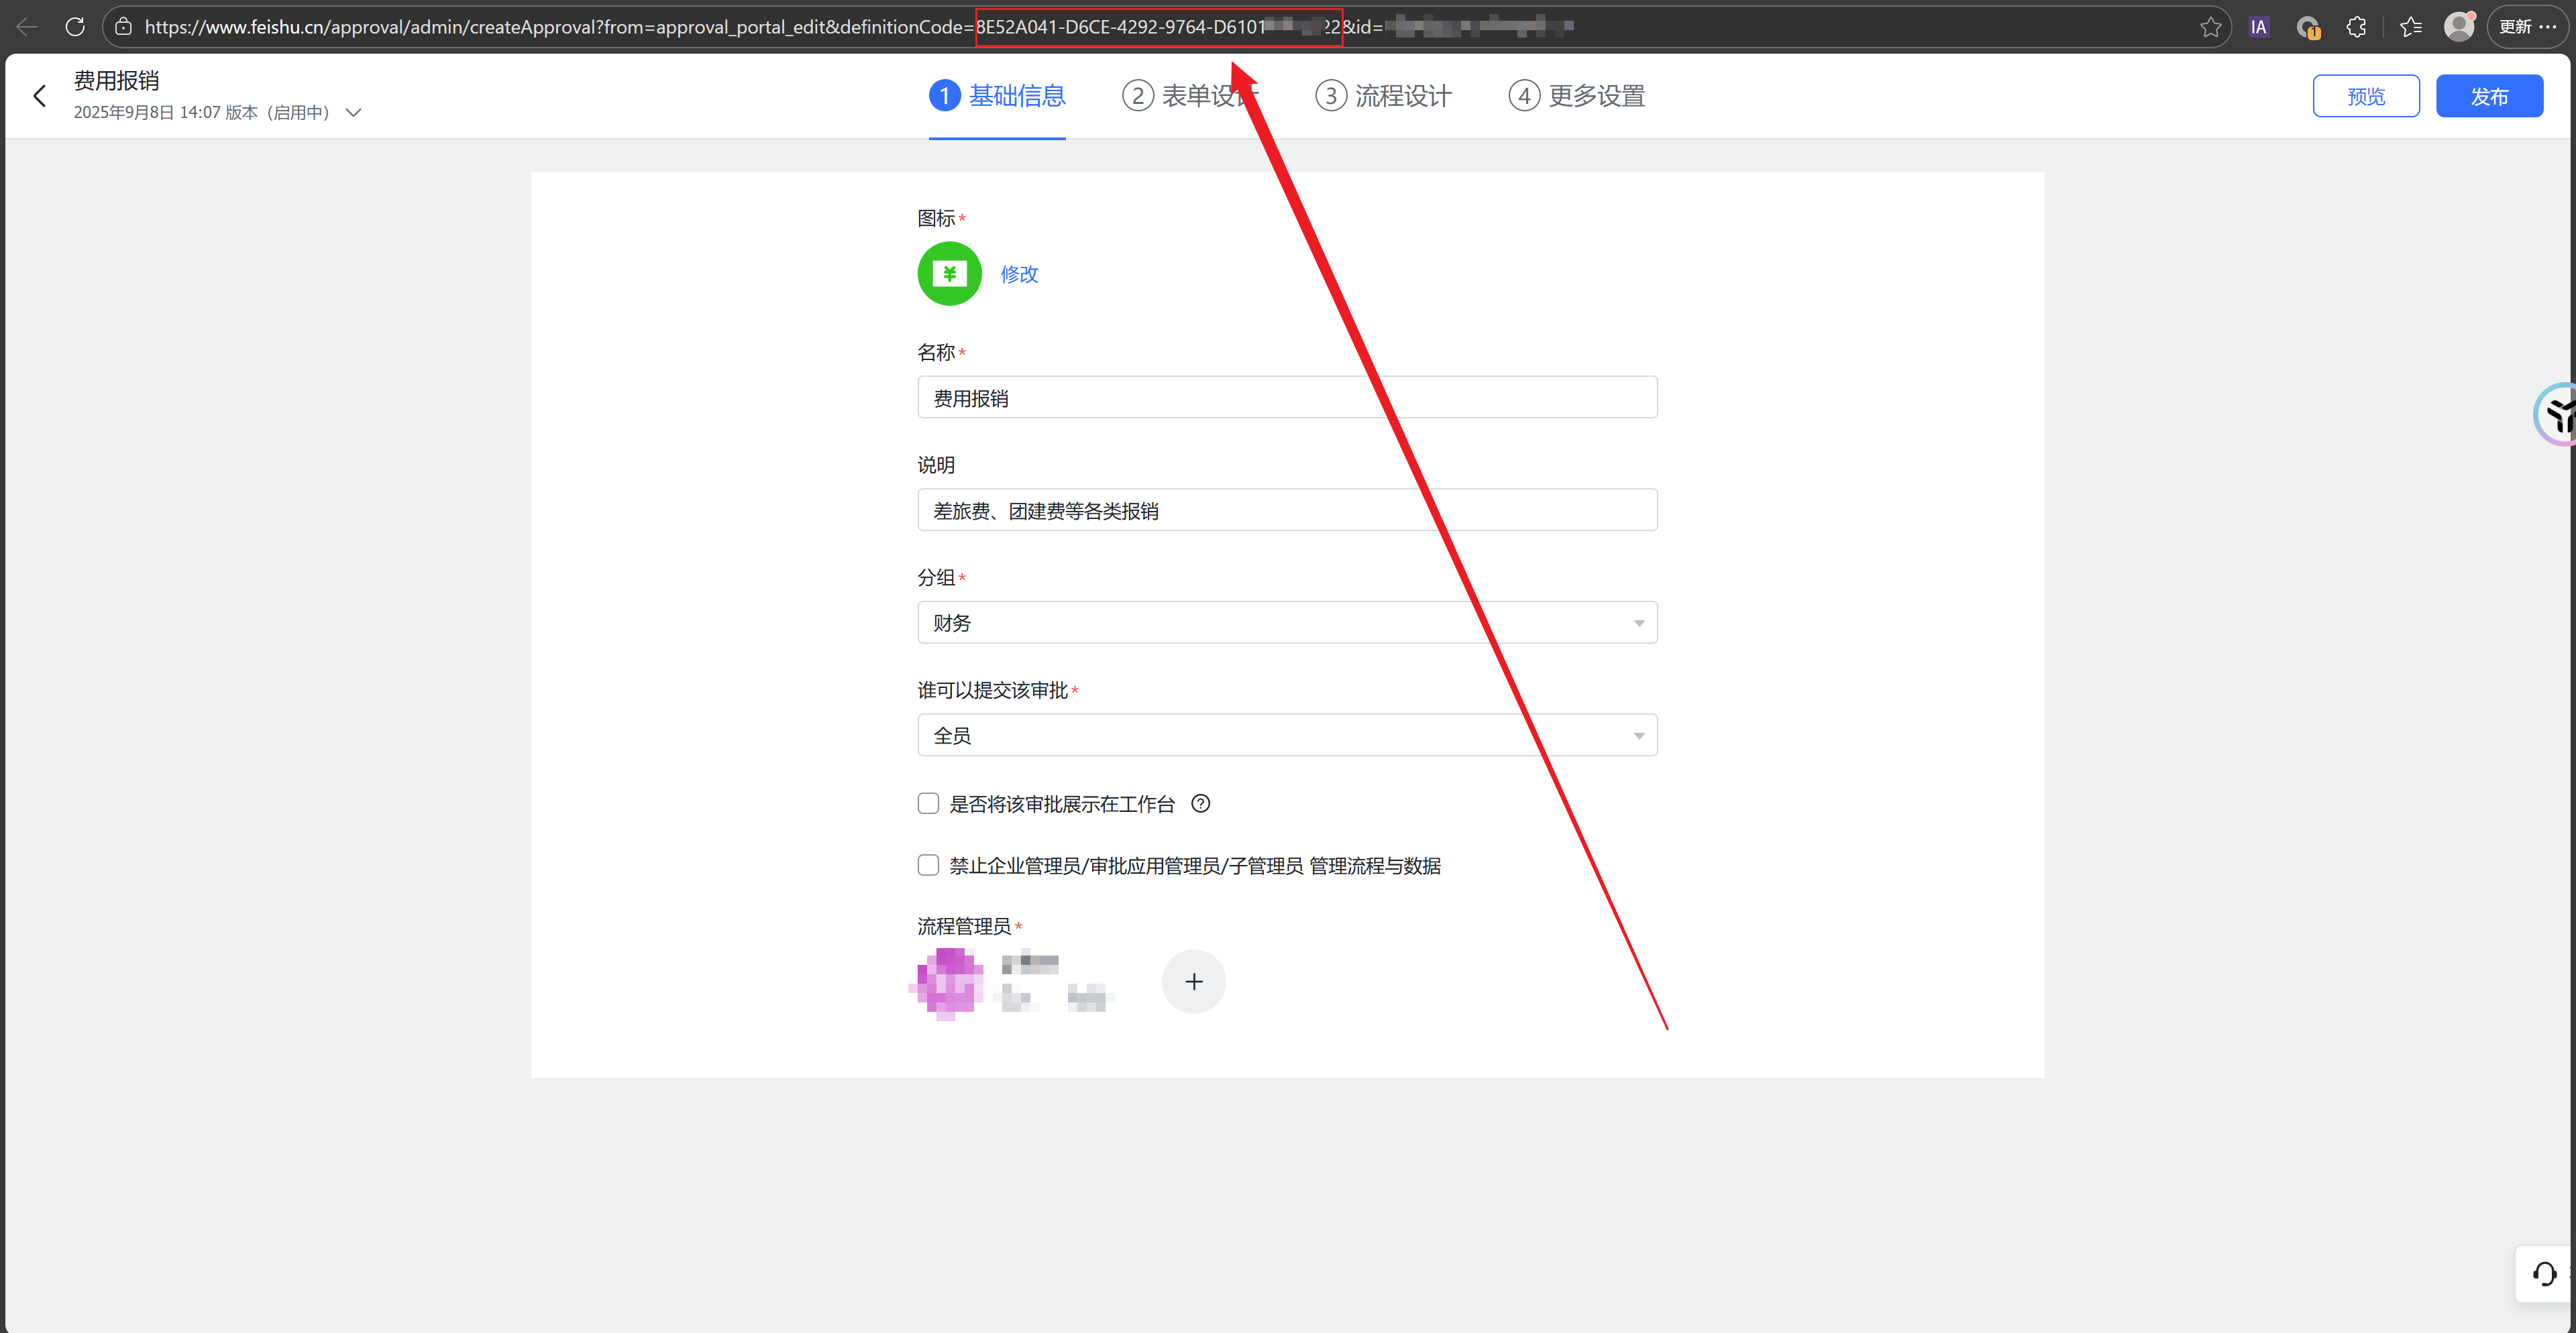Click the browser profile avatar
The image size is (2576, 1333).
[2458, 27]
